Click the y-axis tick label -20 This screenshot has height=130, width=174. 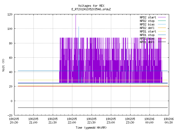(x=10, y=115)
